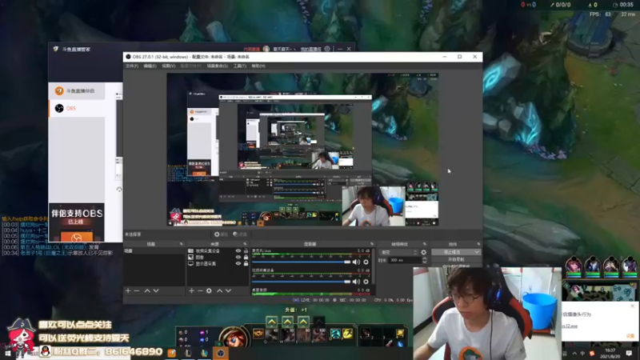Viewport: 640px width, 360px height.
Task: Open 编辑(E) menu in OBS
Action: tap(150, 66)
